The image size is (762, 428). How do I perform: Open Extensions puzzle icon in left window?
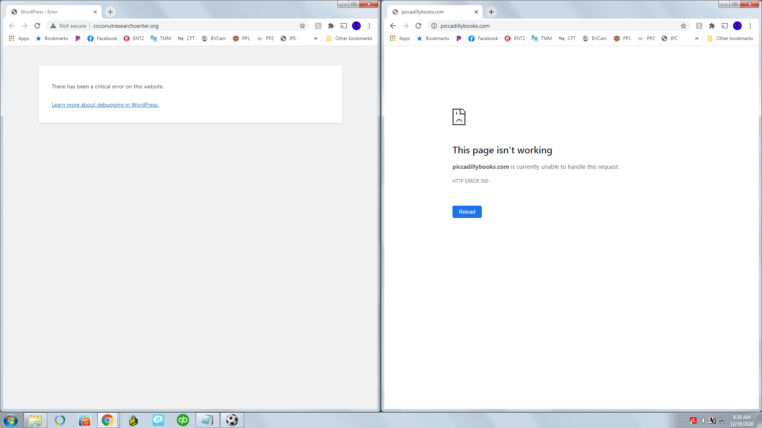click(331, 26)
